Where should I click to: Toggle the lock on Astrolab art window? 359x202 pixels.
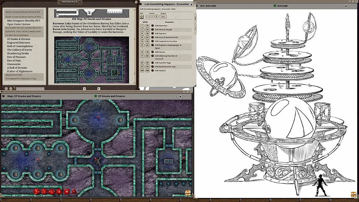[346, 6]
